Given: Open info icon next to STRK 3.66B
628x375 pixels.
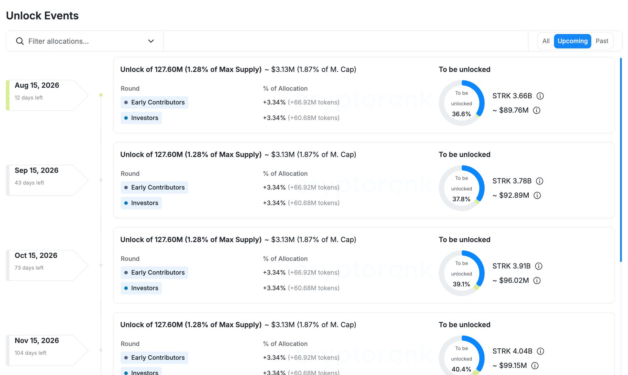Looking at the screenshot, I should coord(540,96).
